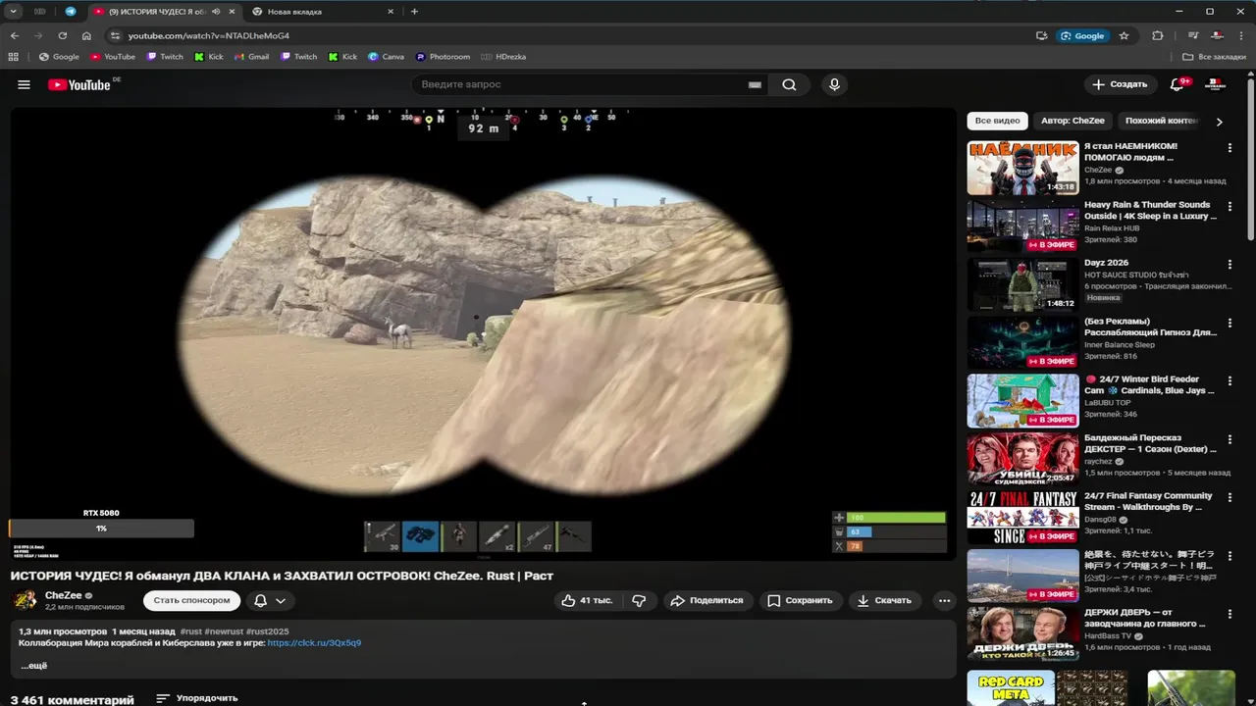Open the on-screen keyboard in search box
The width and height of the screenshot is (1256, 706).
(755, 84)
